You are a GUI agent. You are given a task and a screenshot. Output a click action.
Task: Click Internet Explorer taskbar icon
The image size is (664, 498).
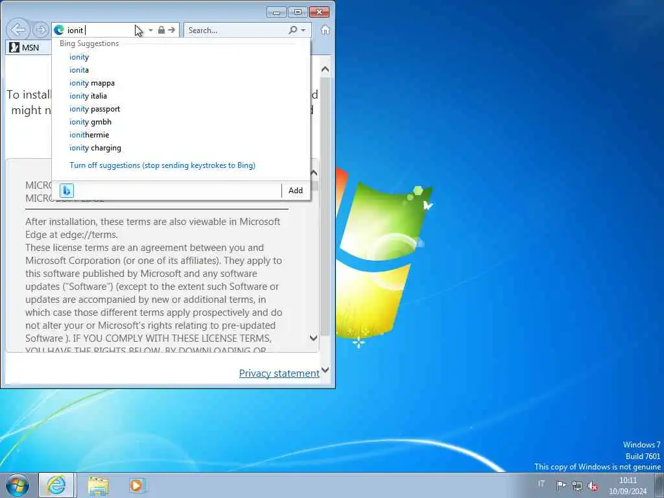tap(56, 485)
